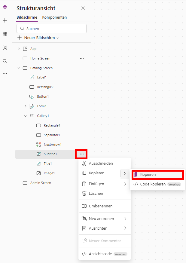Screen dimensions: 186x263
Task: Click the Image1 picture icon
Action: click(38, 173)
